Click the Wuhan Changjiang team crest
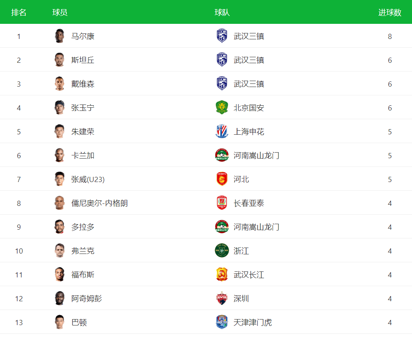 coord(222,275)
